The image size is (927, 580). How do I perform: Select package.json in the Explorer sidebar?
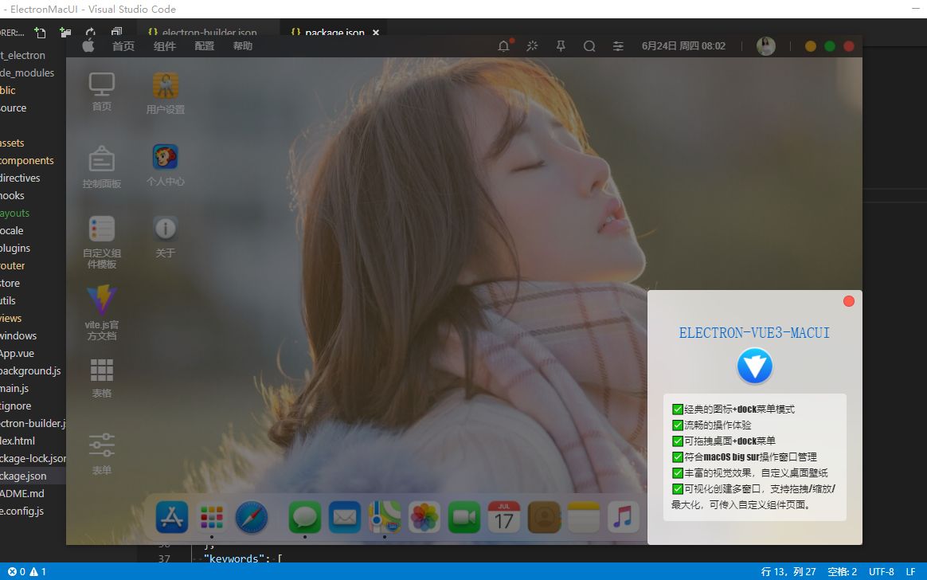click(22, 476)
